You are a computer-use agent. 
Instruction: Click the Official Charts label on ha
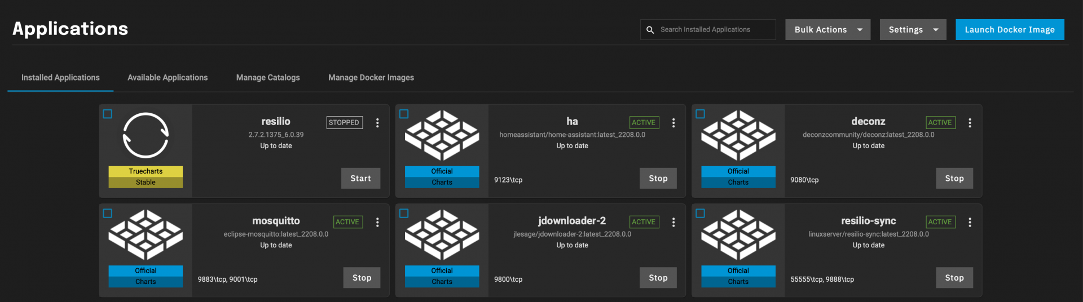442,177
